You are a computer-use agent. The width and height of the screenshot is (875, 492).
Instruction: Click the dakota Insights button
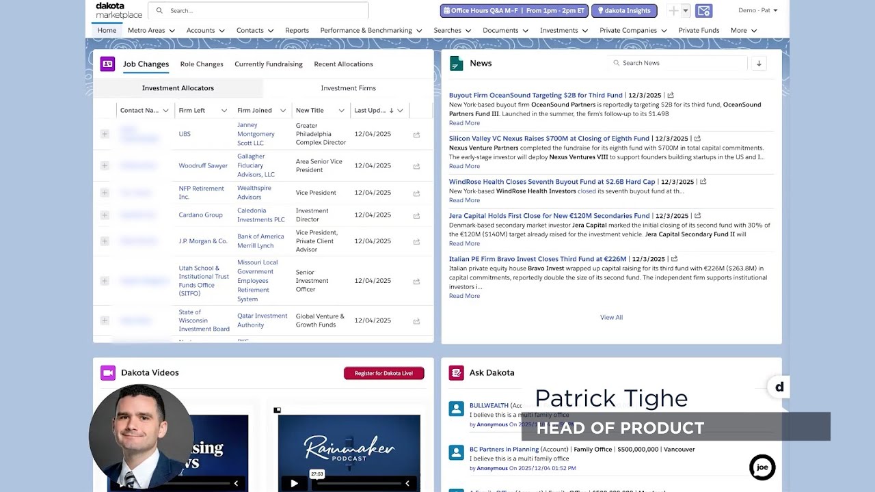click(624, 10)
